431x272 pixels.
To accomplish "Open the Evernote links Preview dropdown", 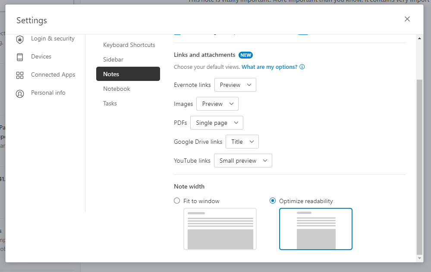I will [x=235, y=85].
